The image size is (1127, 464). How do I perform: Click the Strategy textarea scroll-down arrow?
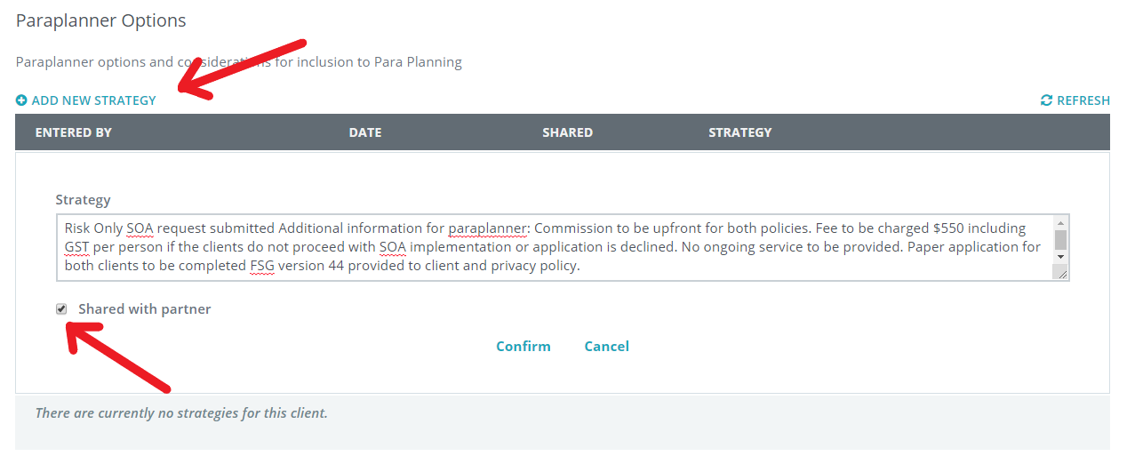coord(1059,256)
